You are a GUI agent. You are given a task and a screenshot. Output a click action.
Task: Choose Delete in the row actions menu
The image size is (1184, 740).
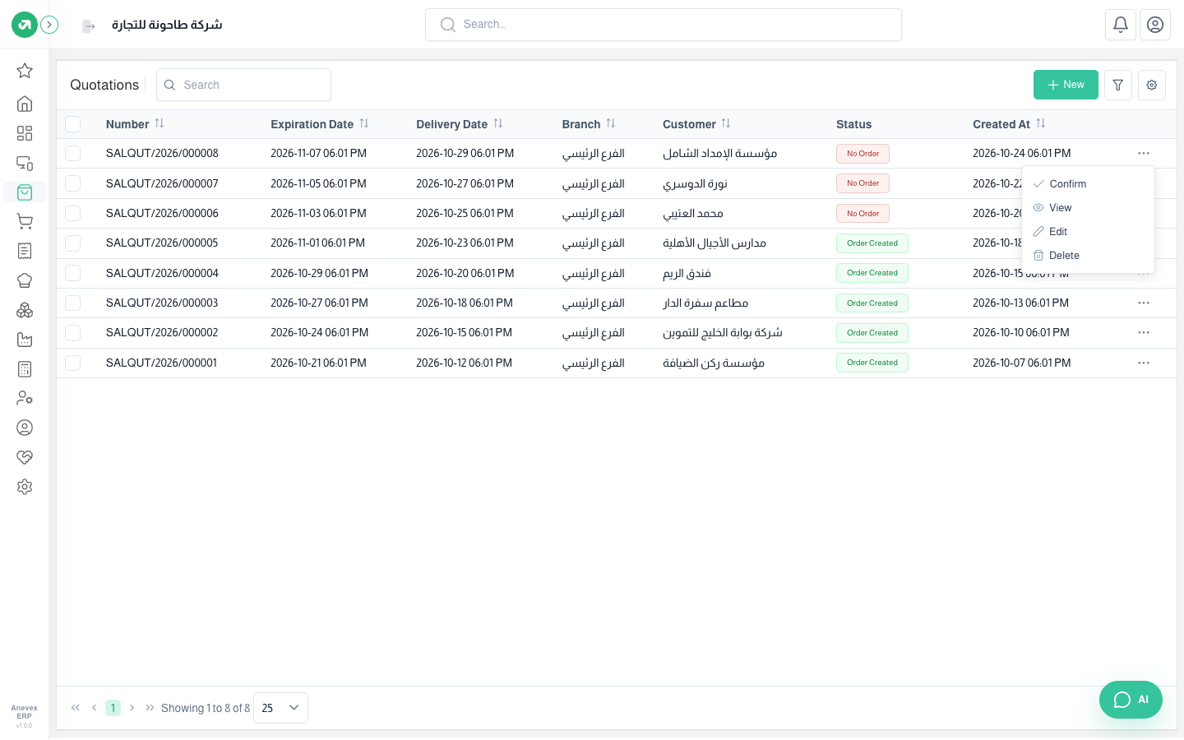1088,256
